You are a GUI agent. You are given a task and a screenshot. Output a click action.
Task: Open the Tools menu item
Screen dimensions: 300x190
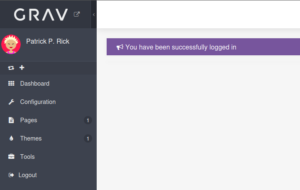pyautogui.click(x=27, y=157)
